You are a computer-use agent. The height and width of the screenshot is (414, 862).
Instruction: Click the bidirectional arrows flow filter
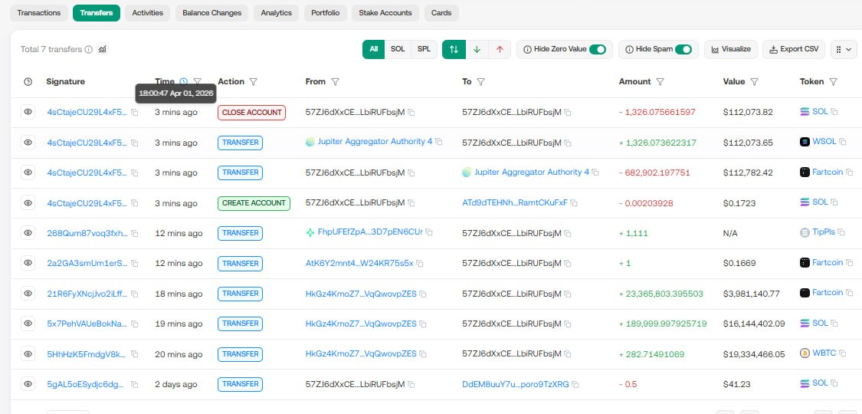tap(454, 49)
